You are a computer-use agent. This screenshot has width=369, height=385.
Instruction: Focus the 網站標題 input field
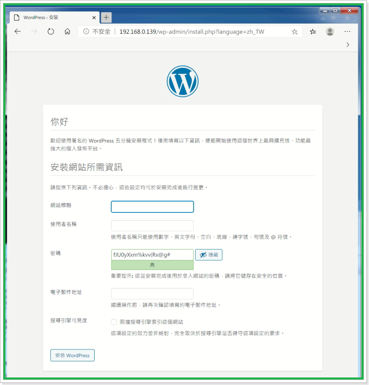(x=152, y=207)
